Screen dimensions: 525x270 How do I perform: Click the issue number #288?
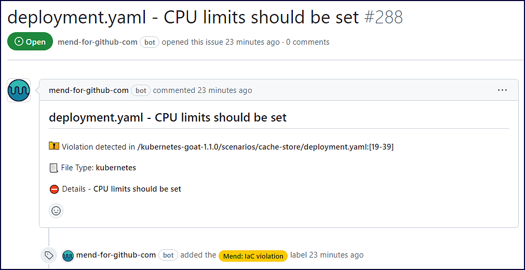[383, 17]
